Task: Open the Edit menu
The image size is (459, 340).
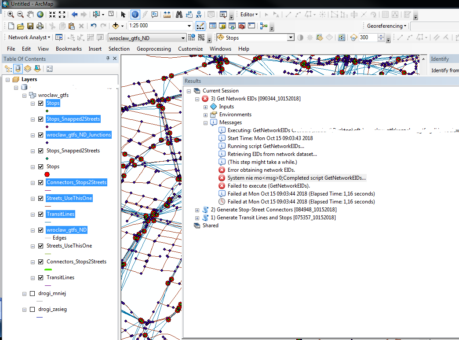Action: coord(26,49)
